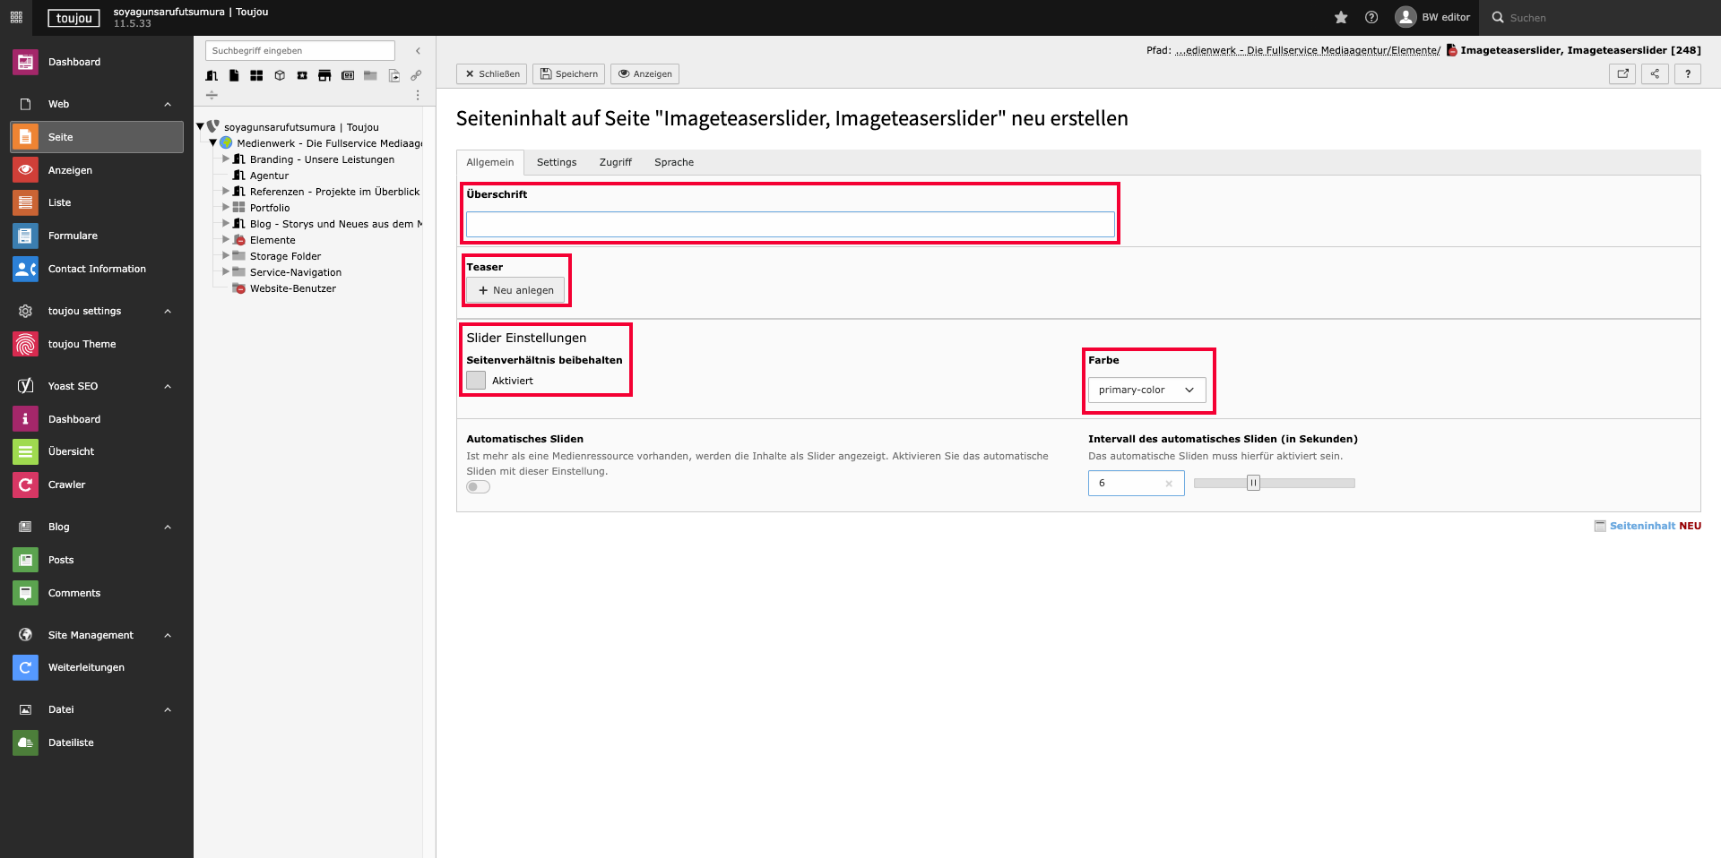The image size is (1721, 858).
Task: Click the share icon button
Action: point(1655,74)
